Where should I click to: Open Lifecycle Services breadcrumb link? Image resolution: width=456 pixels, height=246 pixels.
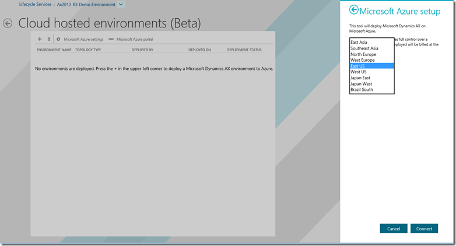coord(35,4)
